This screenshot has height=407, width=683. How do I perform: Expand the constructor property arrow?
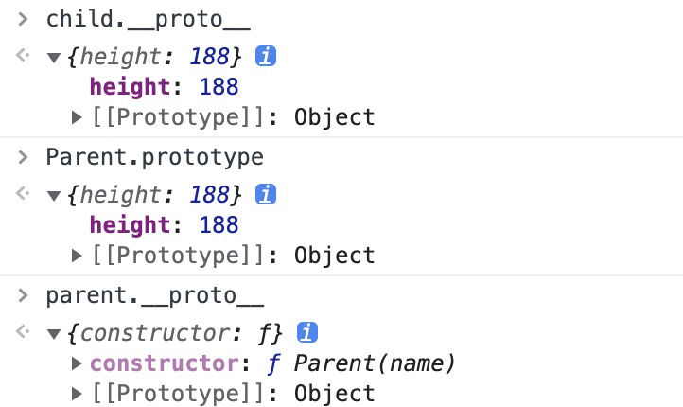[79, 363]
